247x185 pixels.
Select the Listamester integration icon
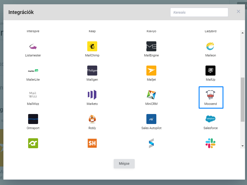click(33, 46)
